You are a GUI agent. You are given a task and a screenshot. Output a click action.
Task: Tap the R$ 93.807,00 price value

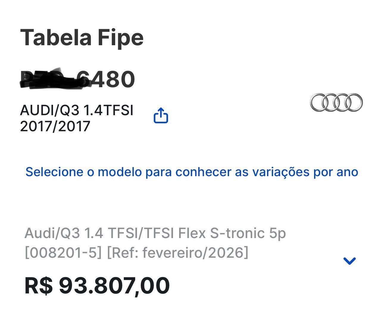coord(97,285)
